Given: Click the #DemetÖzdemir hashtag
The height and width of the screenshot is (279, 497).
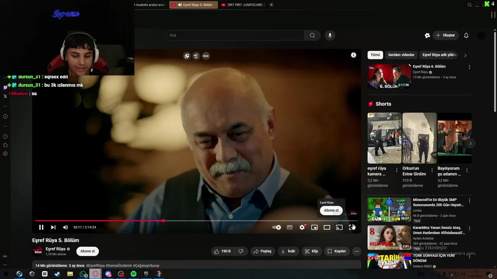Looking at the screenshot, I should tap(118, 265).
